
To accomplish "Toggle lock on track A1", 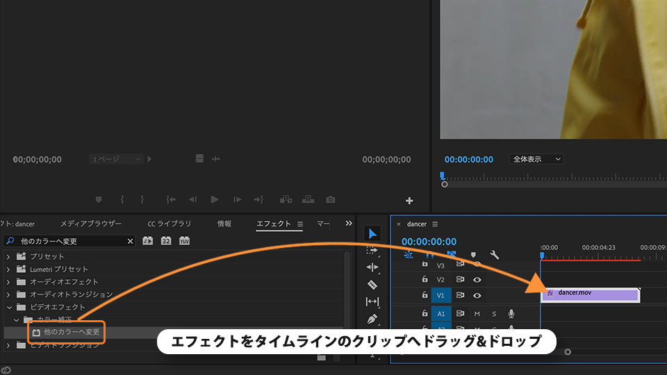I will 425,313.
